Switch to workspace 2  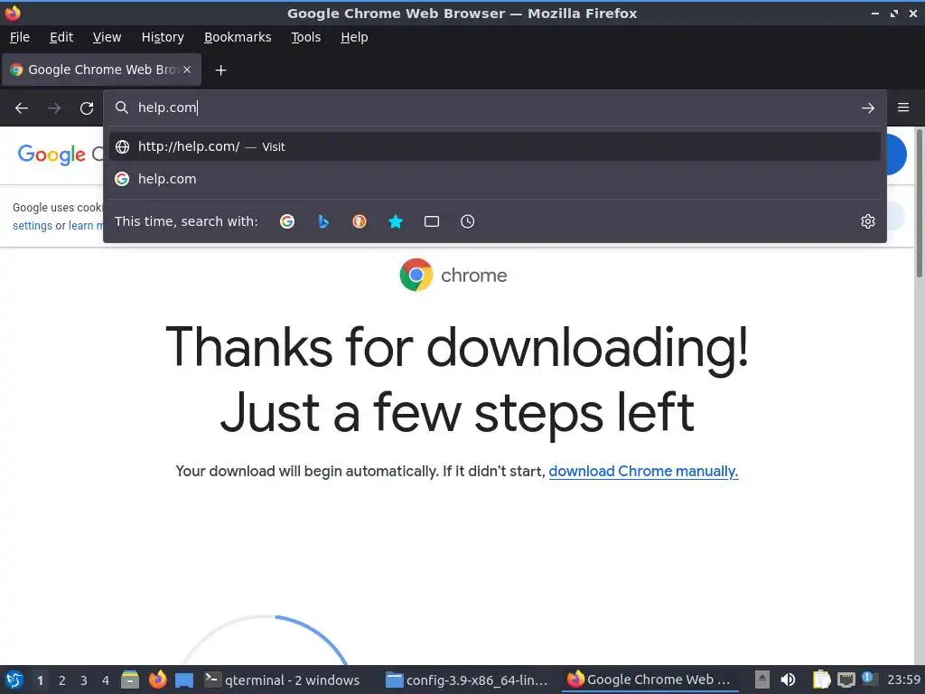[62, 680]
